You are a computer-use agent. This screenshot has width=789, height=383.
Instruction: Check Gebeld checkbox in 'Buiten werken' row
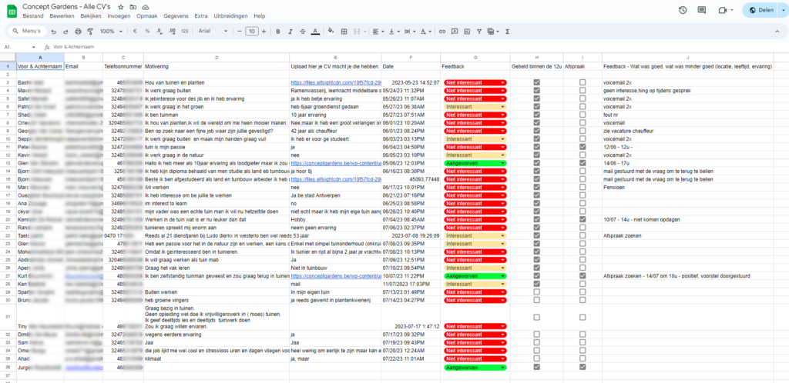tap(537, 291)
